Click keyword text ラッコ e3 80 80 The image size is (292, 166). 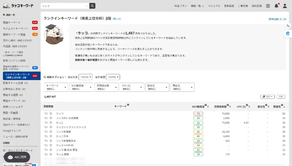point(65,145)
